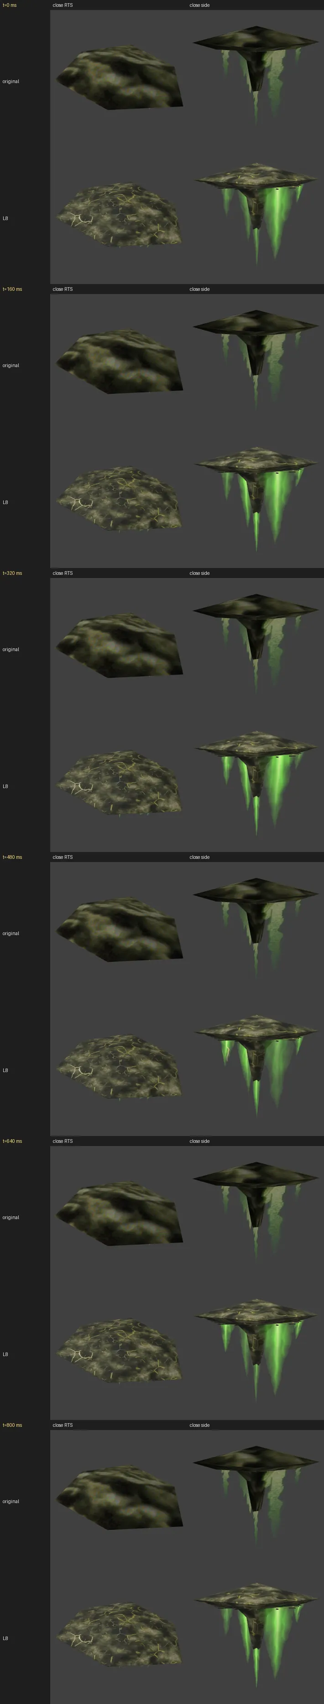Select "close side" header in t=160 ms row
Screen dimensions: 324x1704
(200, 289)
